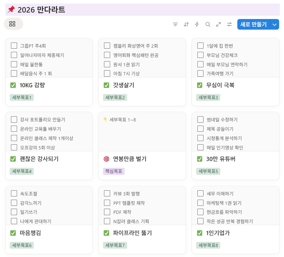This screenshot has width=284, height=257.
Task: Open the view settings sliders icon
Action: coord(229,24)
